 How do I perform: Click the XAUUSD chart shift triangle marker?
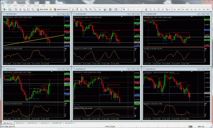coord(192,72)
